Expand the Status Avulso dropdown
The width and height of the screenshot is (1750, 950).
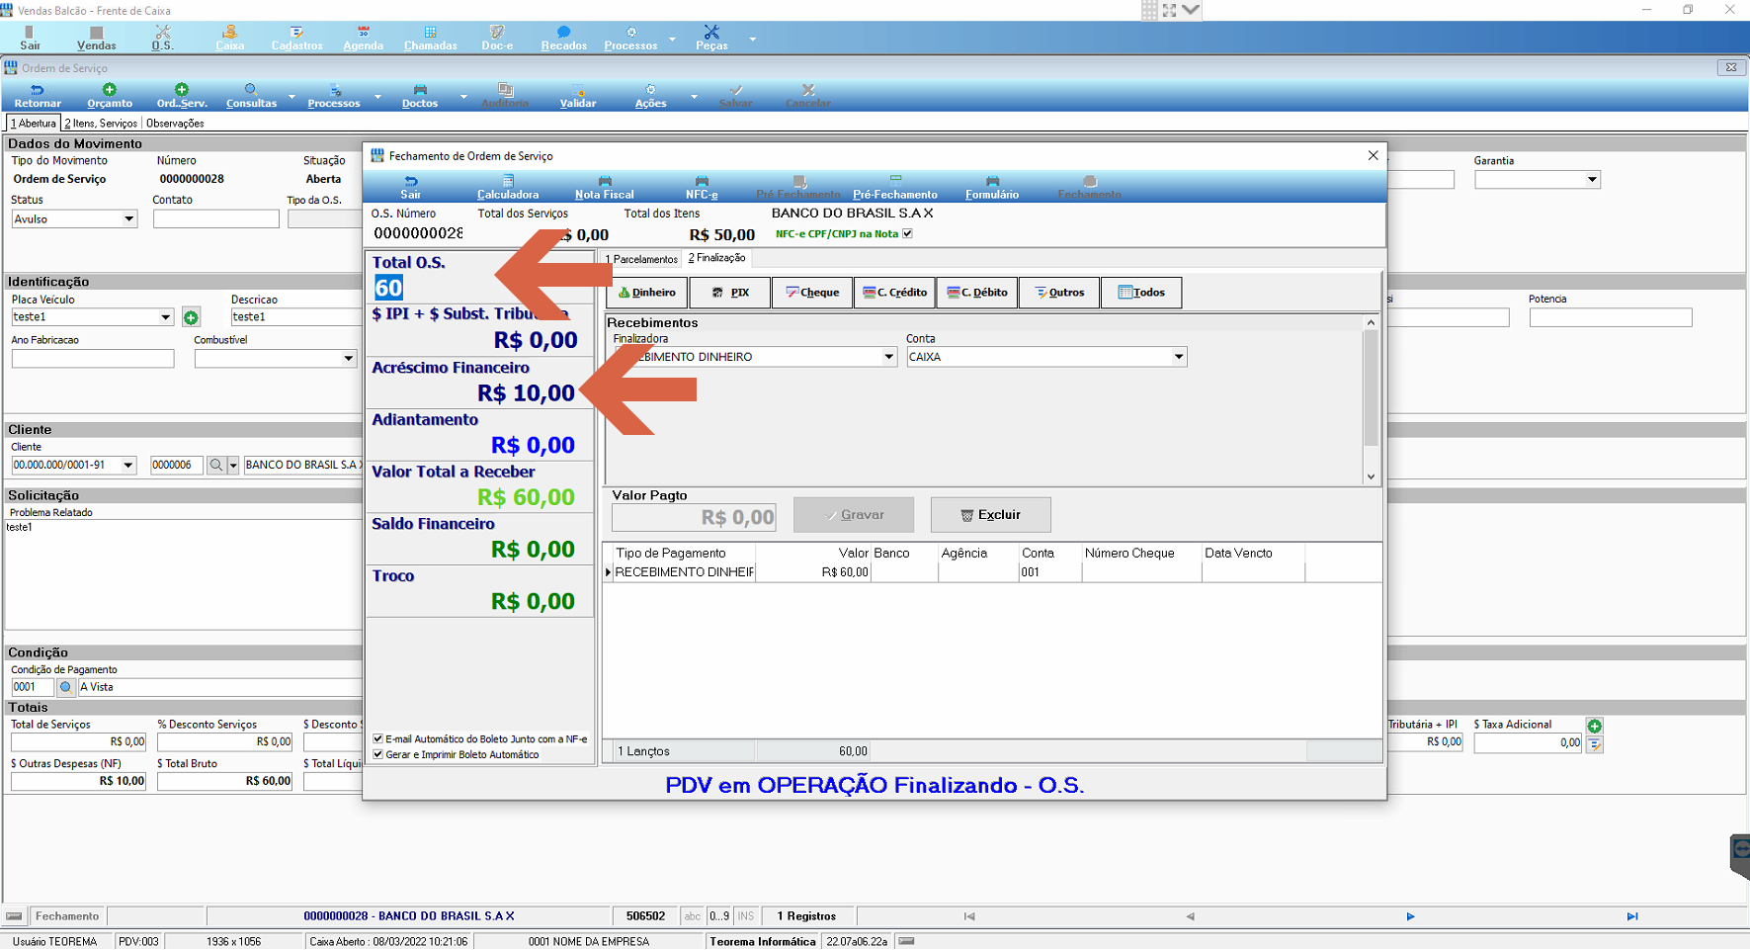129,219
